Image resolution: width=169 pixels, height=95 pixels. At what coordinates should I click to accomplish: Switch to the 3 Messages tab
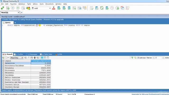coord(32,54)
